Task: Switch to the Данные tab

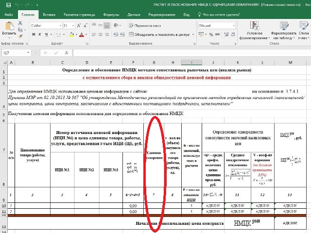Action: 134,15
